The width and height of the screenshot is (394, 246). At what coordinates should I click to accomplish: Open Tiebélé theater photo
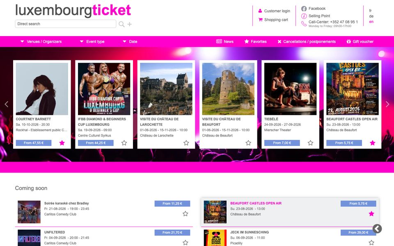[290, 89]
